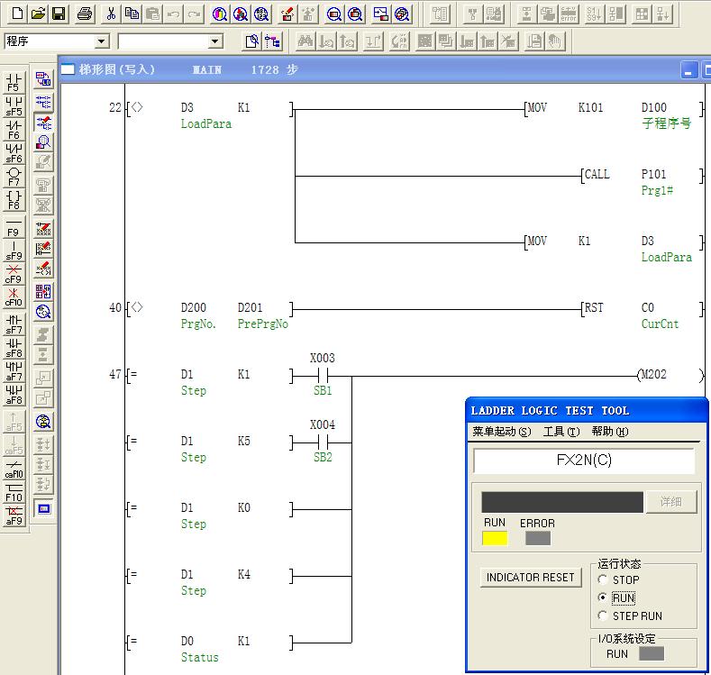
Task: Insert output coil F7
Action: coord(14,177)
